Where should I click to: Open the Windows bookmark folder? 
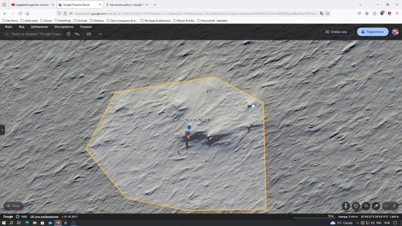pyautogui.click(x=97, y=21)
